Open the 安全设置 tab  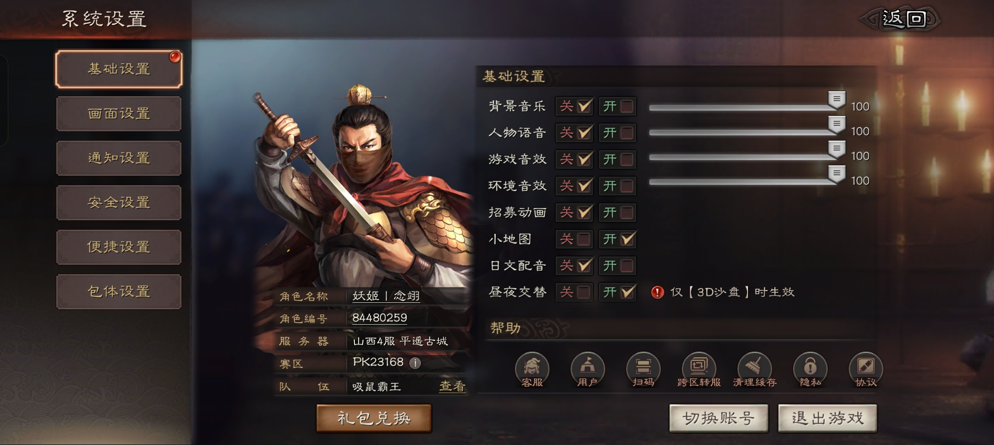point(119,203)
